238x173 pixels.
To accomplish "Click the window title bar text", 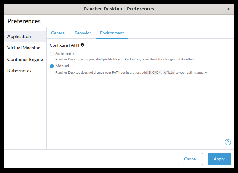I will (119, 9).
